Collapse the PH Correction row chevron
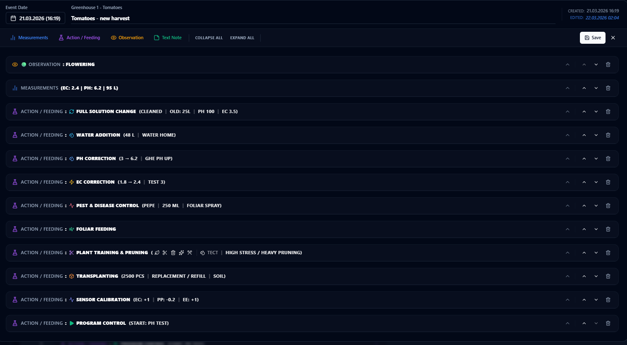Viewport: 627px width, 345px height. 568,158
